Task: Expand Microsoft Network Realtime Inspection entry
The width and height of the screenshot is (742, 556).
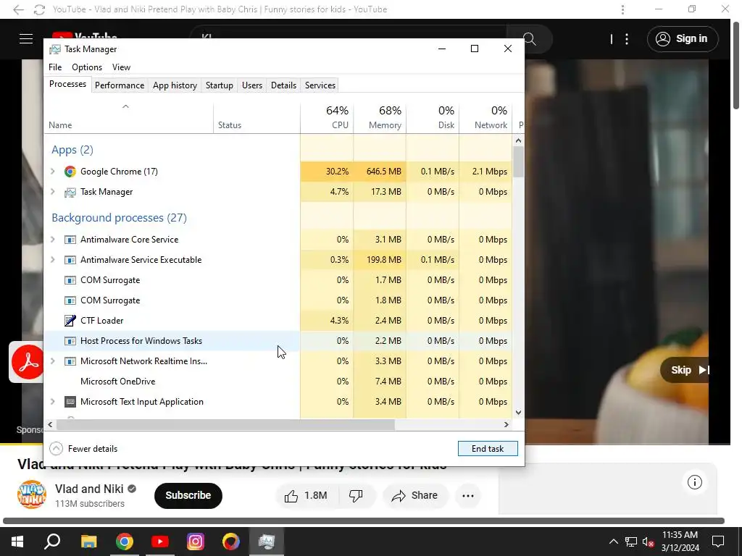Action: (53, 361)
